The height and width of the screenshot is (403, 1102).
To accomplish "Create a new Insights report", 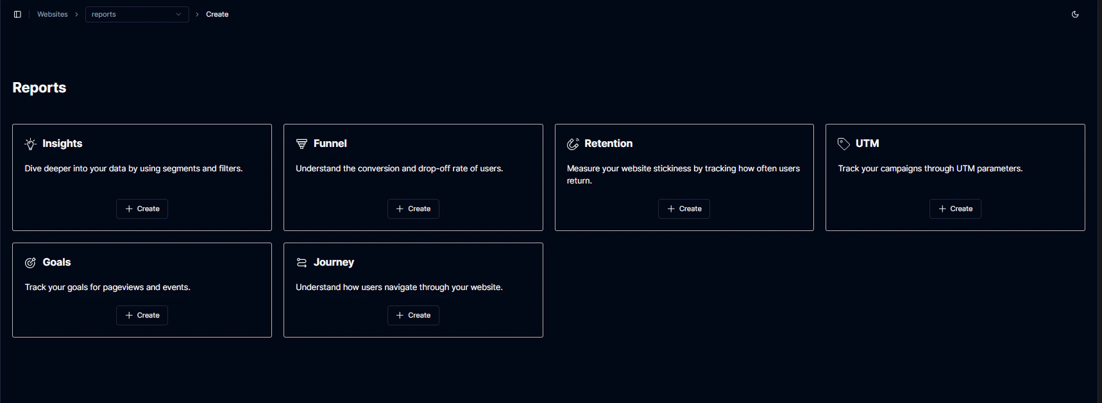I will 142,209.
